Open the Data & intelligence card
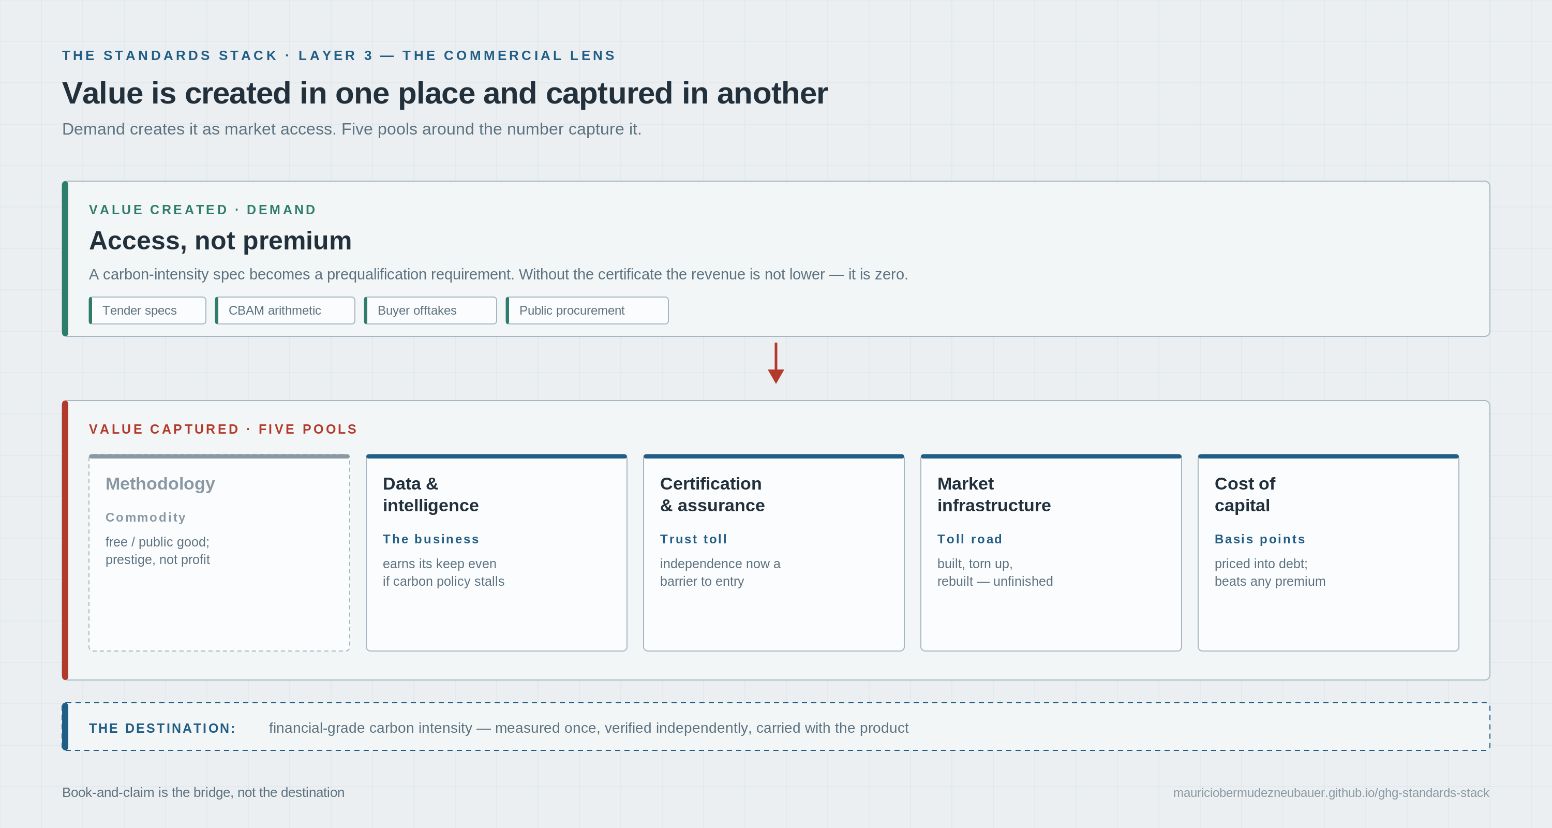 497,553
